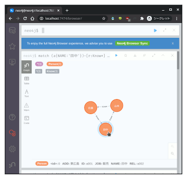Viewport: 187px width, 179px height.
Task: Click the Know relationship between 山本 and 佐藤
Action: click(104, 107)
